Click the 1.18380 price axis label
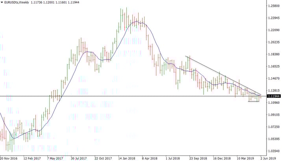 click(x=274, y=54)
